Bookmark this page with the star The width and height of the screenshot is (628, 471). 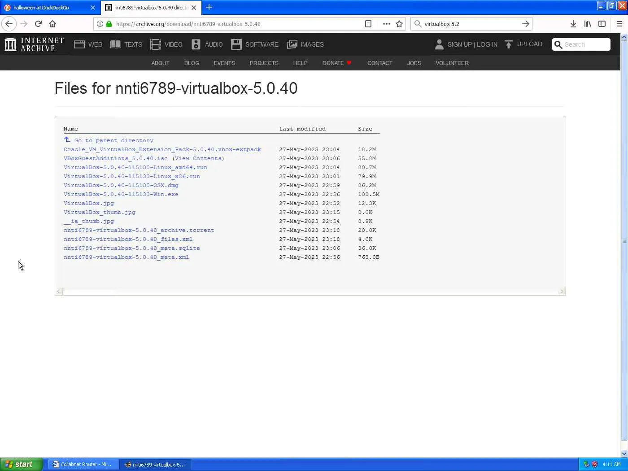tap(399, 24)
